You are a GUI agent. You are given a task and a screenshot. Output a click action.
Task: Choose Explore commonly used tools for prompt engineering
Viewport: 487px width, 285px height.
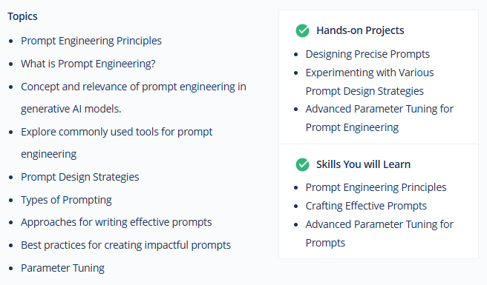pyautogui.click(x=117, y=143)
